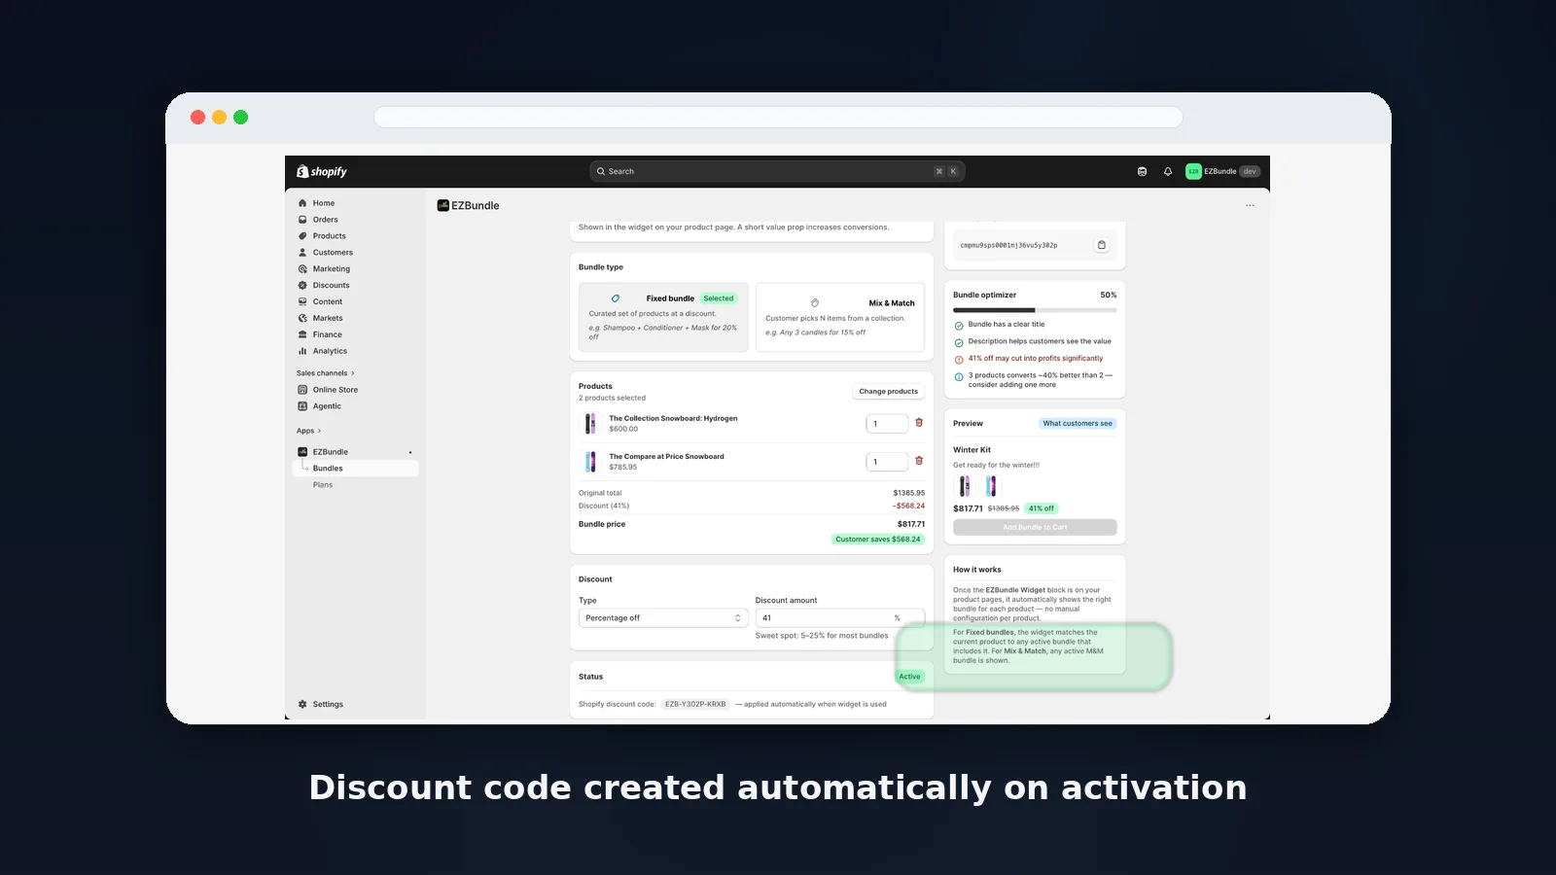Click the Shopify logo

coord(322,171)
